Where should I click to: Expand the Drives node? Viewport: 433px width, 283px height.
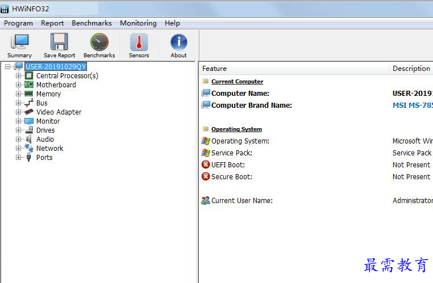pyautogui.click(x=18, y=130)
